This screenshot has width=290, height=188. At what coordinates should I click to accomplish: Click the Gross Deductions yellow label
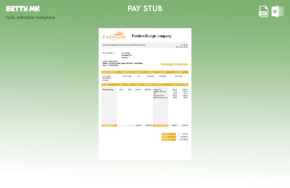(161, 125)
